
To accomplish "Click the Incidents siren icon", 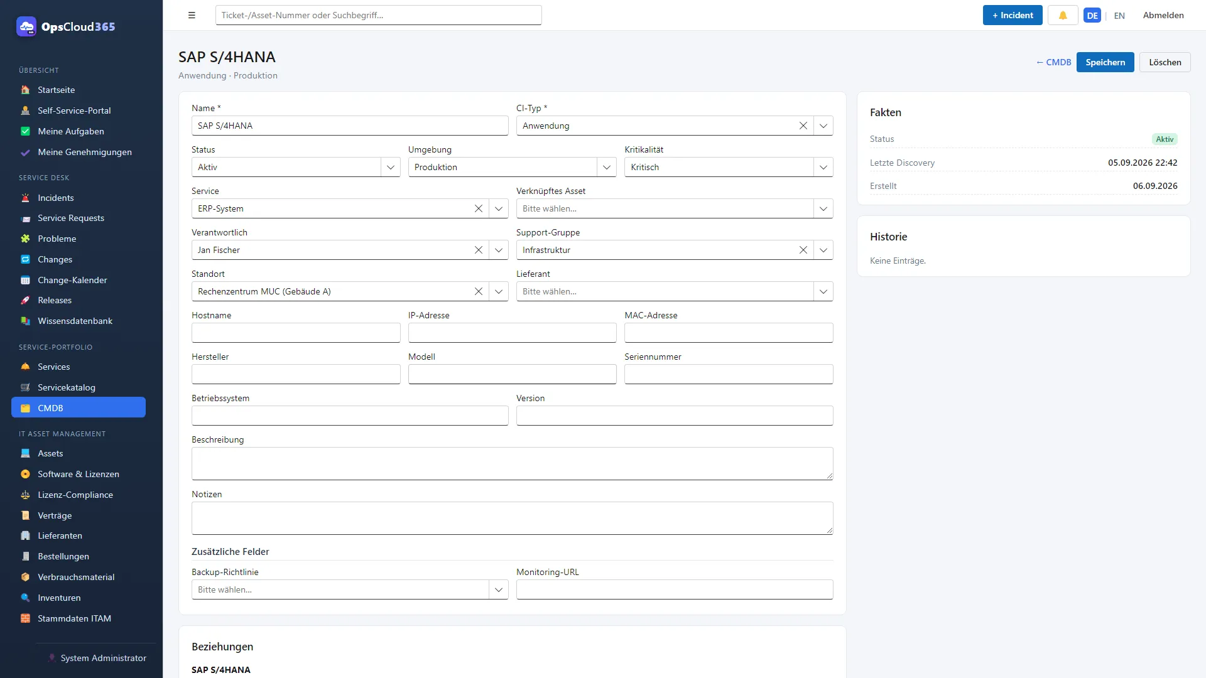I will tap(25, 198).
